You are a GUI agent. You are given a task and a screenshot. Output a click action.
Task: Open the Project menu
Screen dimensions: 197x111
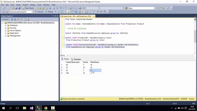tap(25, 5)
